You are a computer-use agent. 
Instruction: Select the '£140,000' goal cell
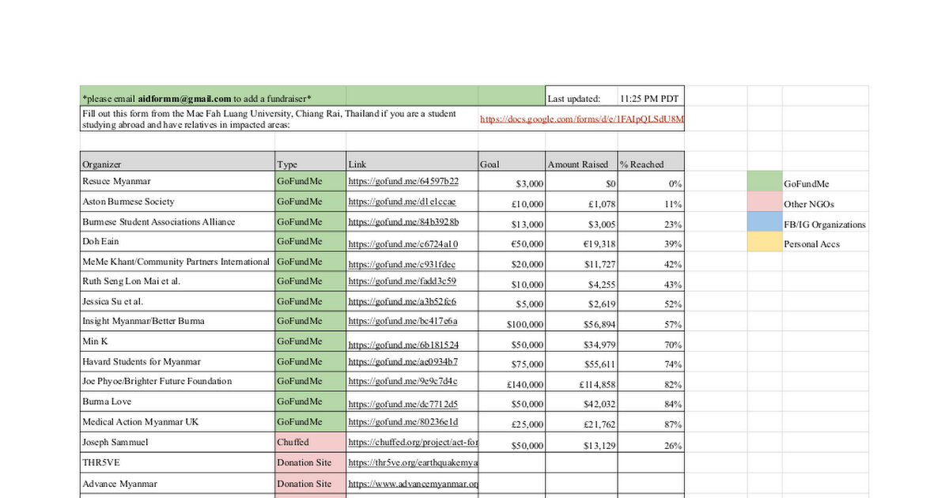pyautogui.click(x=512, y=383)
